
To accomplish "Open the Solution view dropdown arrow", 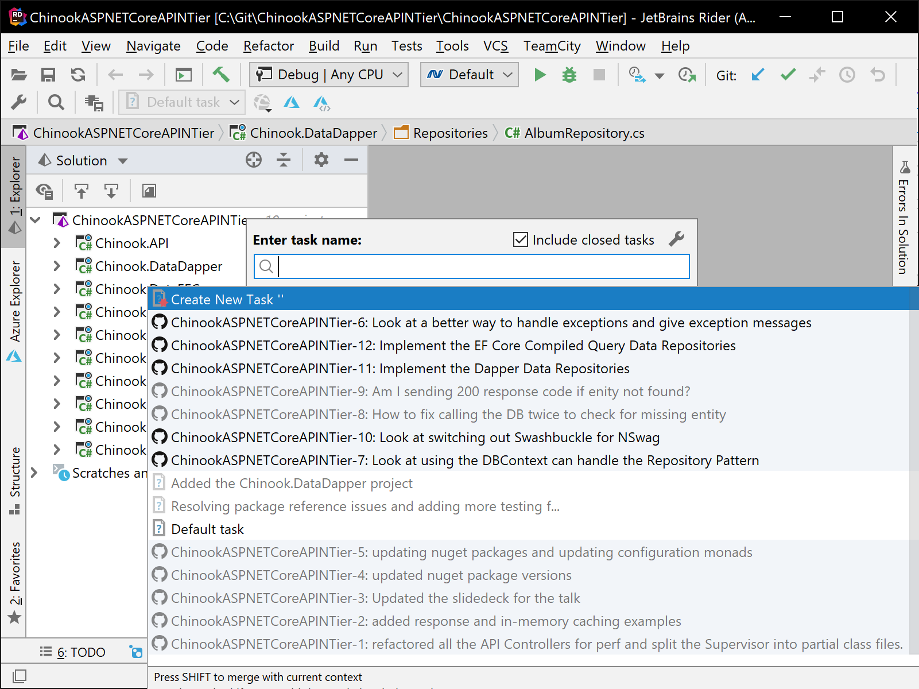I will [123, 161].
